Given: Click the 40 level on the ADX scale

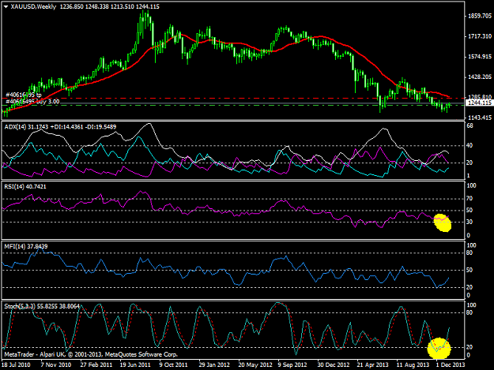Looking at the screenshot, I should click(469, 145).
